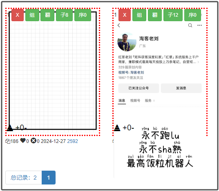The image size is (219, 191).
Task: Click the red X button on the left card
Action: 18,15
